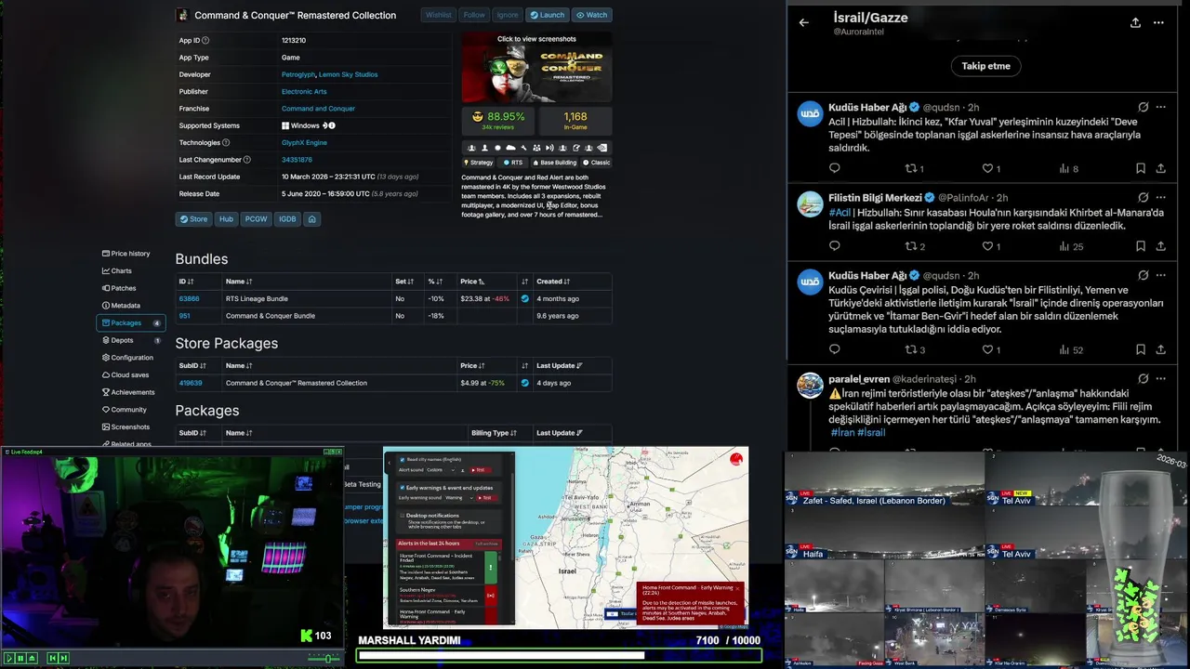
Task: Click the share icon beside İsrail/Gazze header
Action: (x=1135, y=23)
